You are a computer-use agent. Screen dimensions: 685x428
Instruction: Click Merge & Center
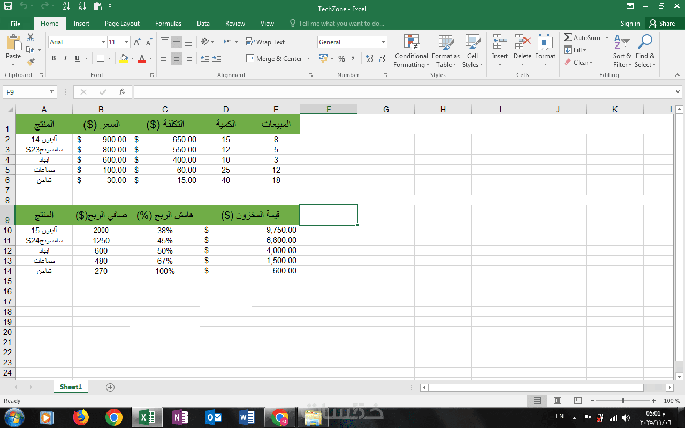pyautogui.click(x=274, y=59)
